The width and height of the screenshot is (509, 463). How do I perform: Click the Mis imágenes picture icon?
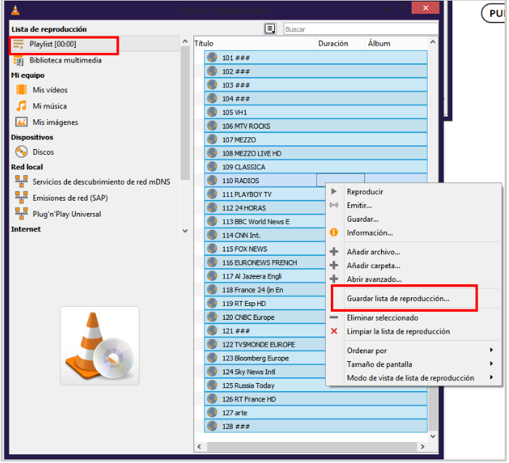(21, 122)
